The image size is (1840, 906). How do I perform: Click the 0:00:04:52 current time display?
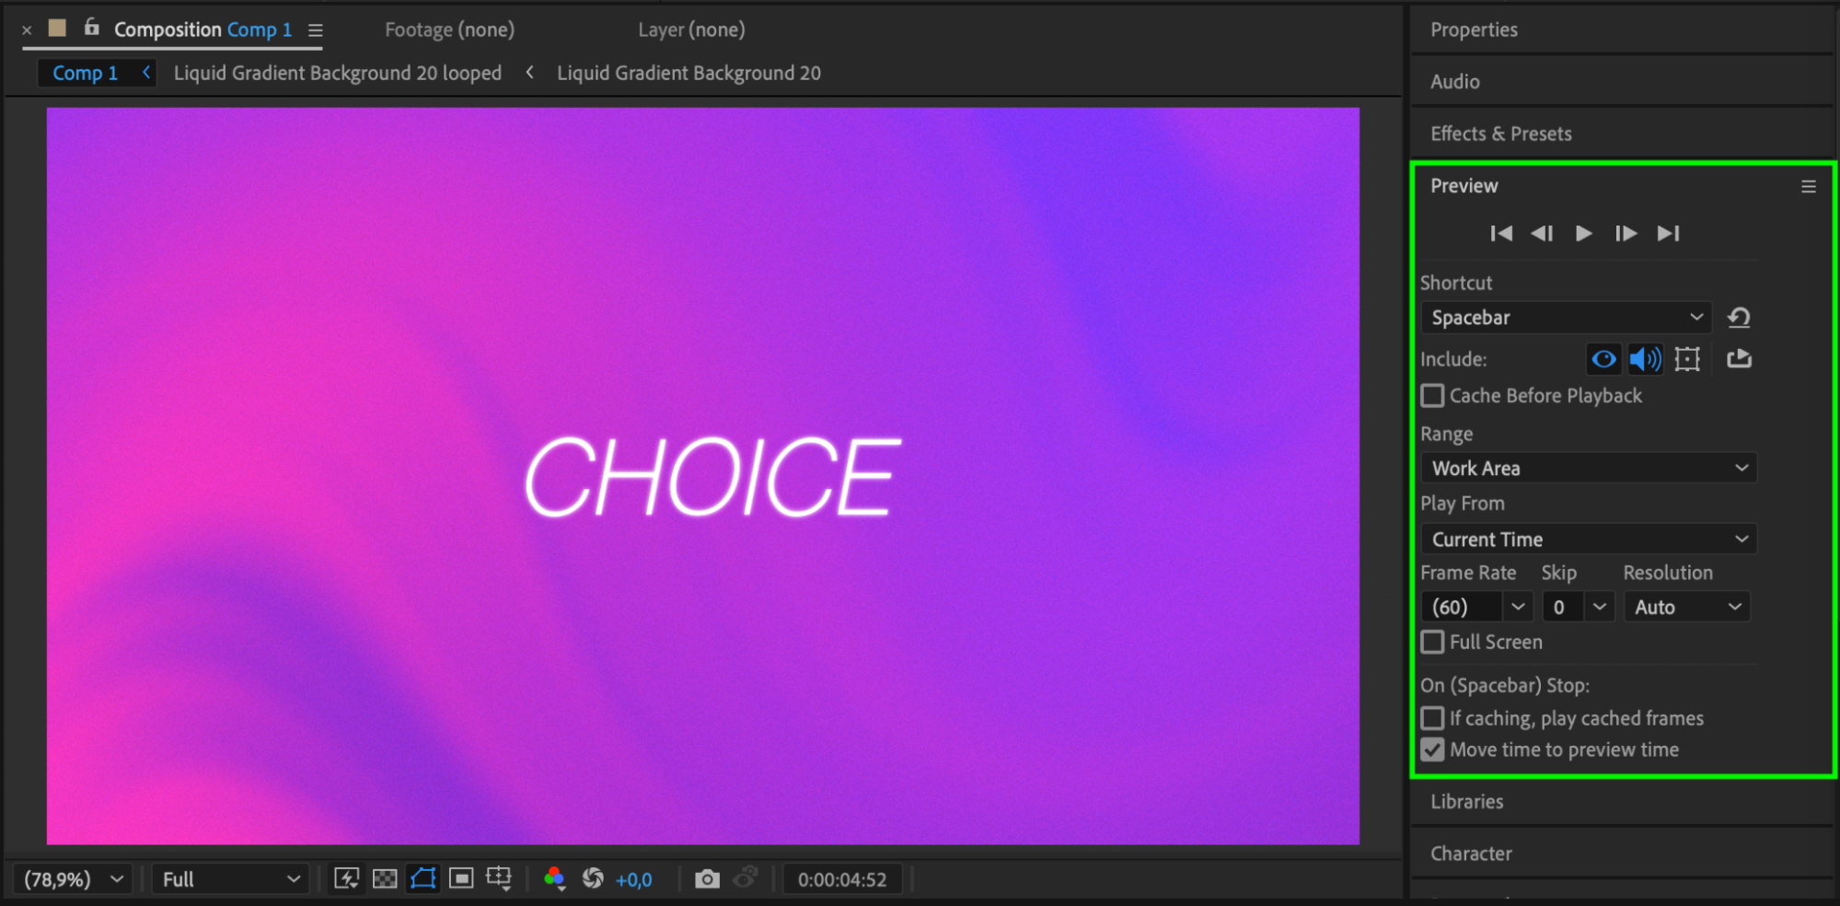coord(841,879)
